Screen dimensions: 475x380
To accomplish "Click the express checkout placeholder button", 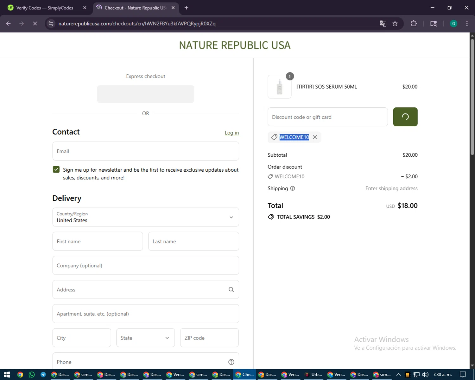I will (146, 94).
